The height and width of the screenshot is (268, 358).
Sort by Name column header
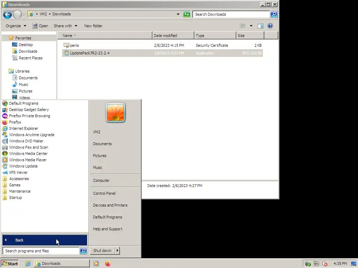(x=105, y=36)
